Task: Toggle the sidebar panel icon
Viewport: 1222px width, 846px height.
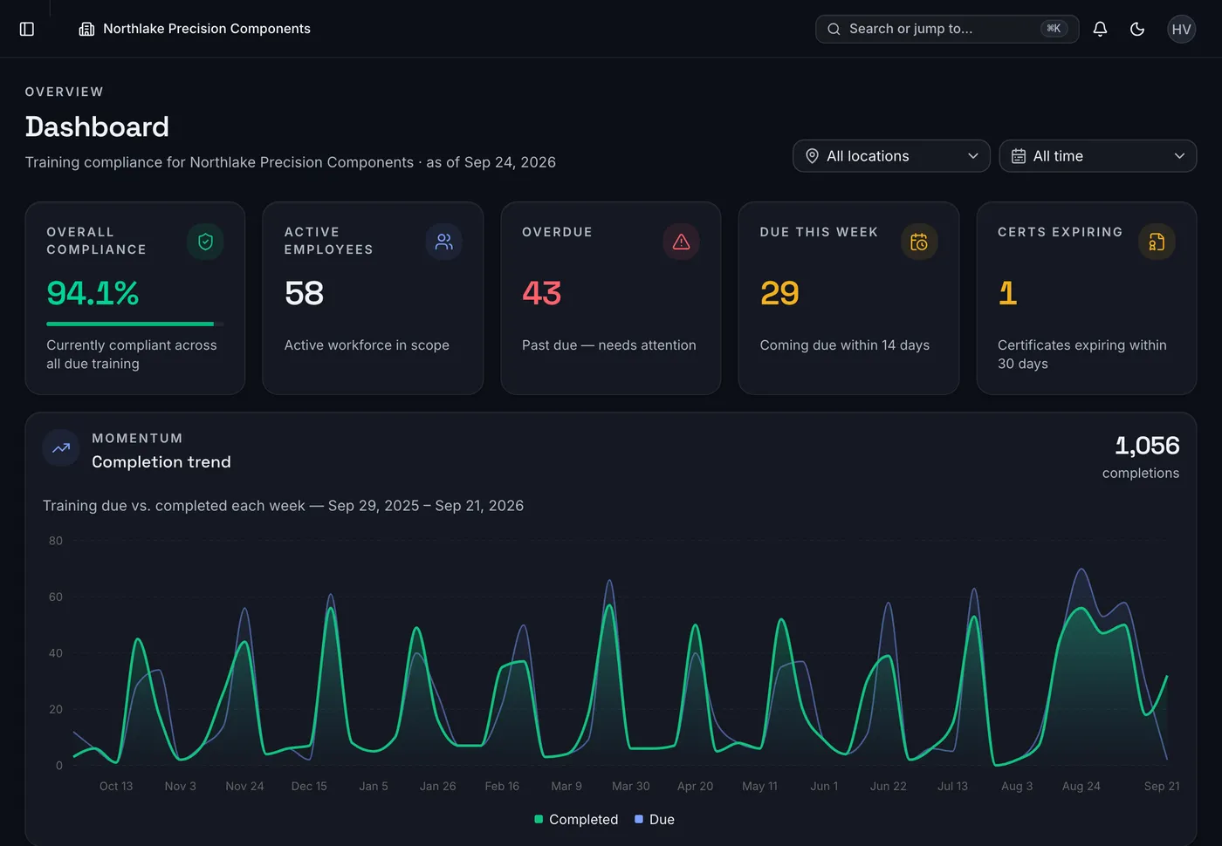Action: (27, 29)
